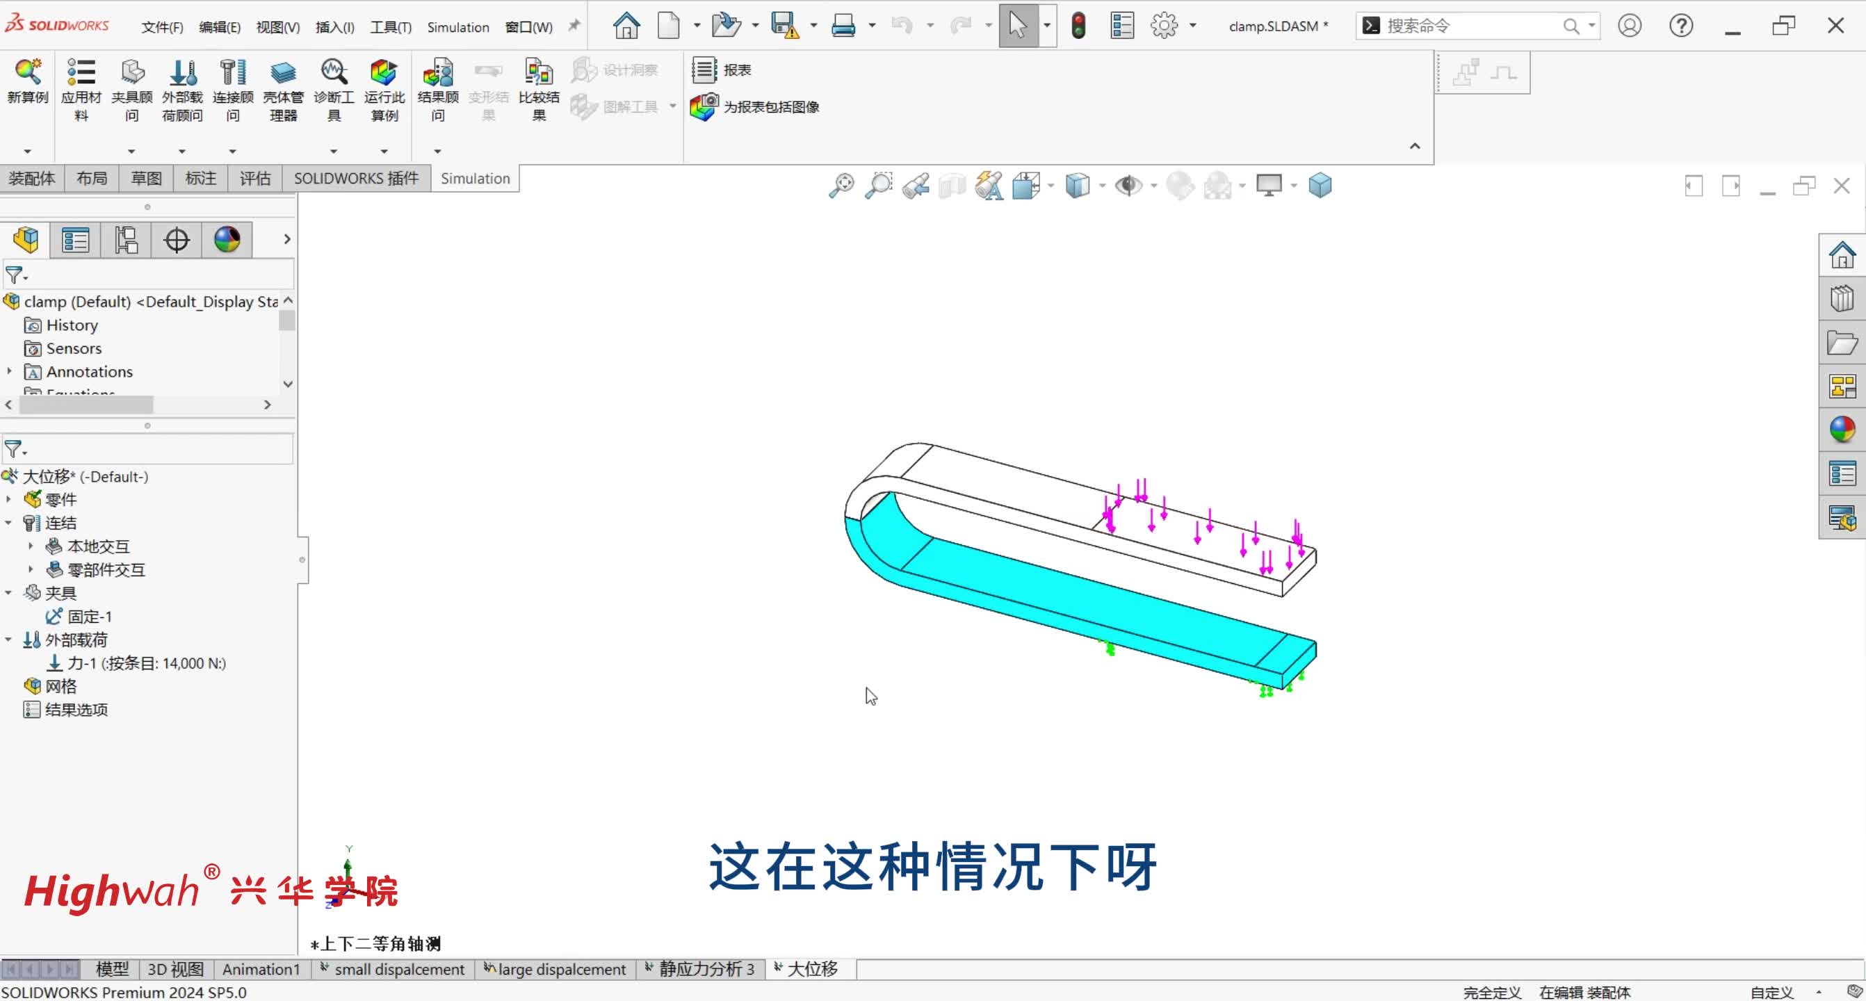Screen dimensions: 1866x1001
Task: Collapse the 连结 (Connections) tree node
Action: pyautogui.click(x=9, y=523)
